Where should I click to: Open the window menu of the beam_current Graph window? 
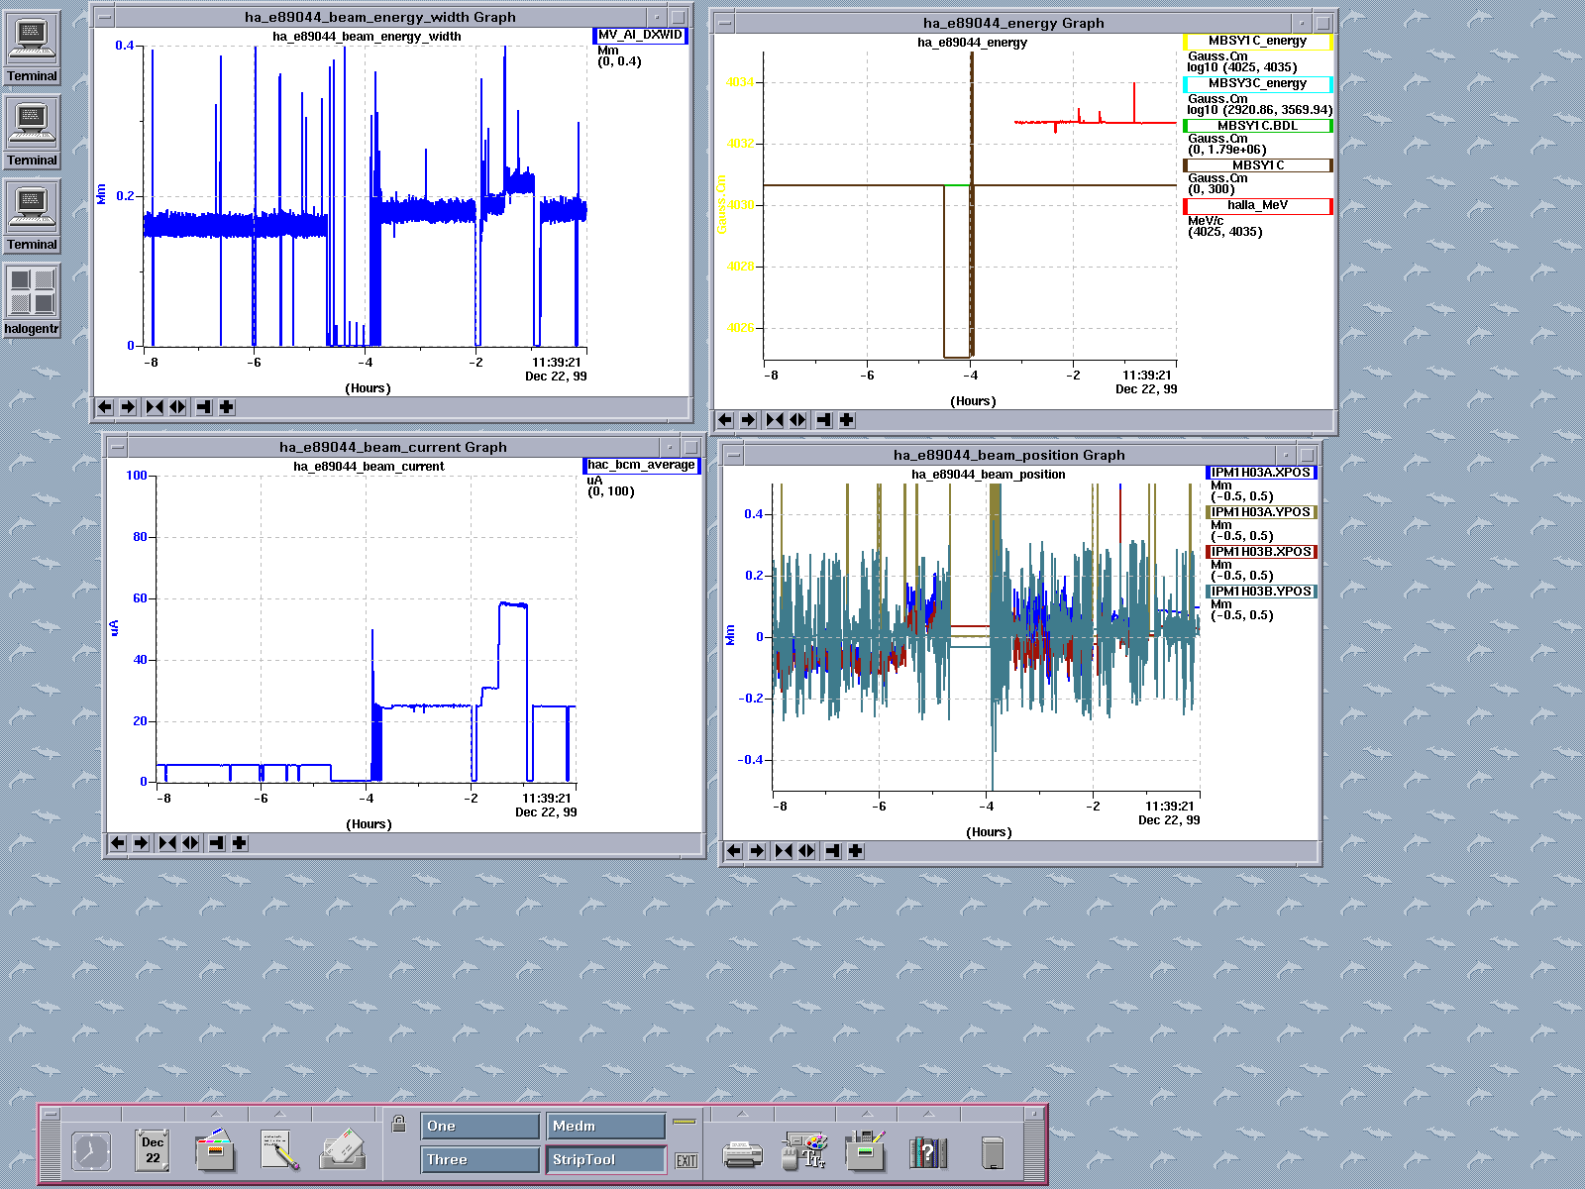pos(116,447)
